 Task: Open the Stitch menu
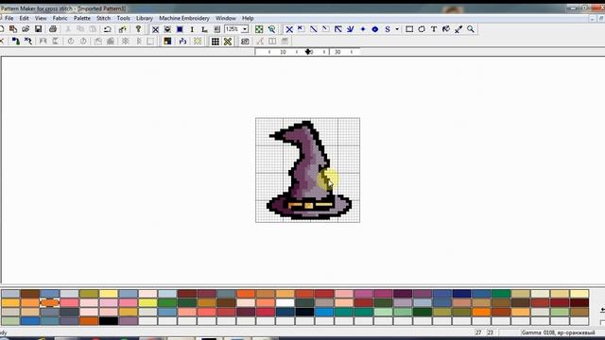103,18
